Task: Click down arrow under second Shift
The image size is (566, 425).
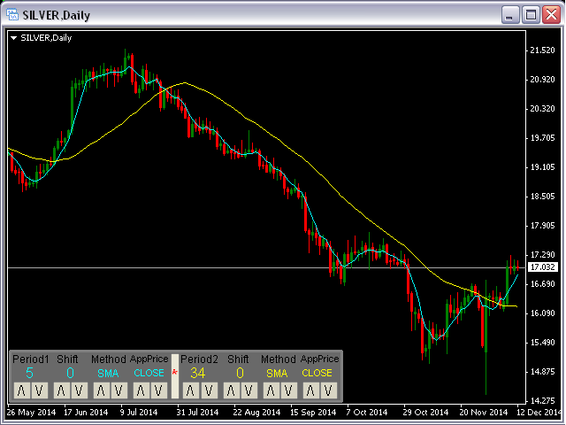Action: pos(247,390)
